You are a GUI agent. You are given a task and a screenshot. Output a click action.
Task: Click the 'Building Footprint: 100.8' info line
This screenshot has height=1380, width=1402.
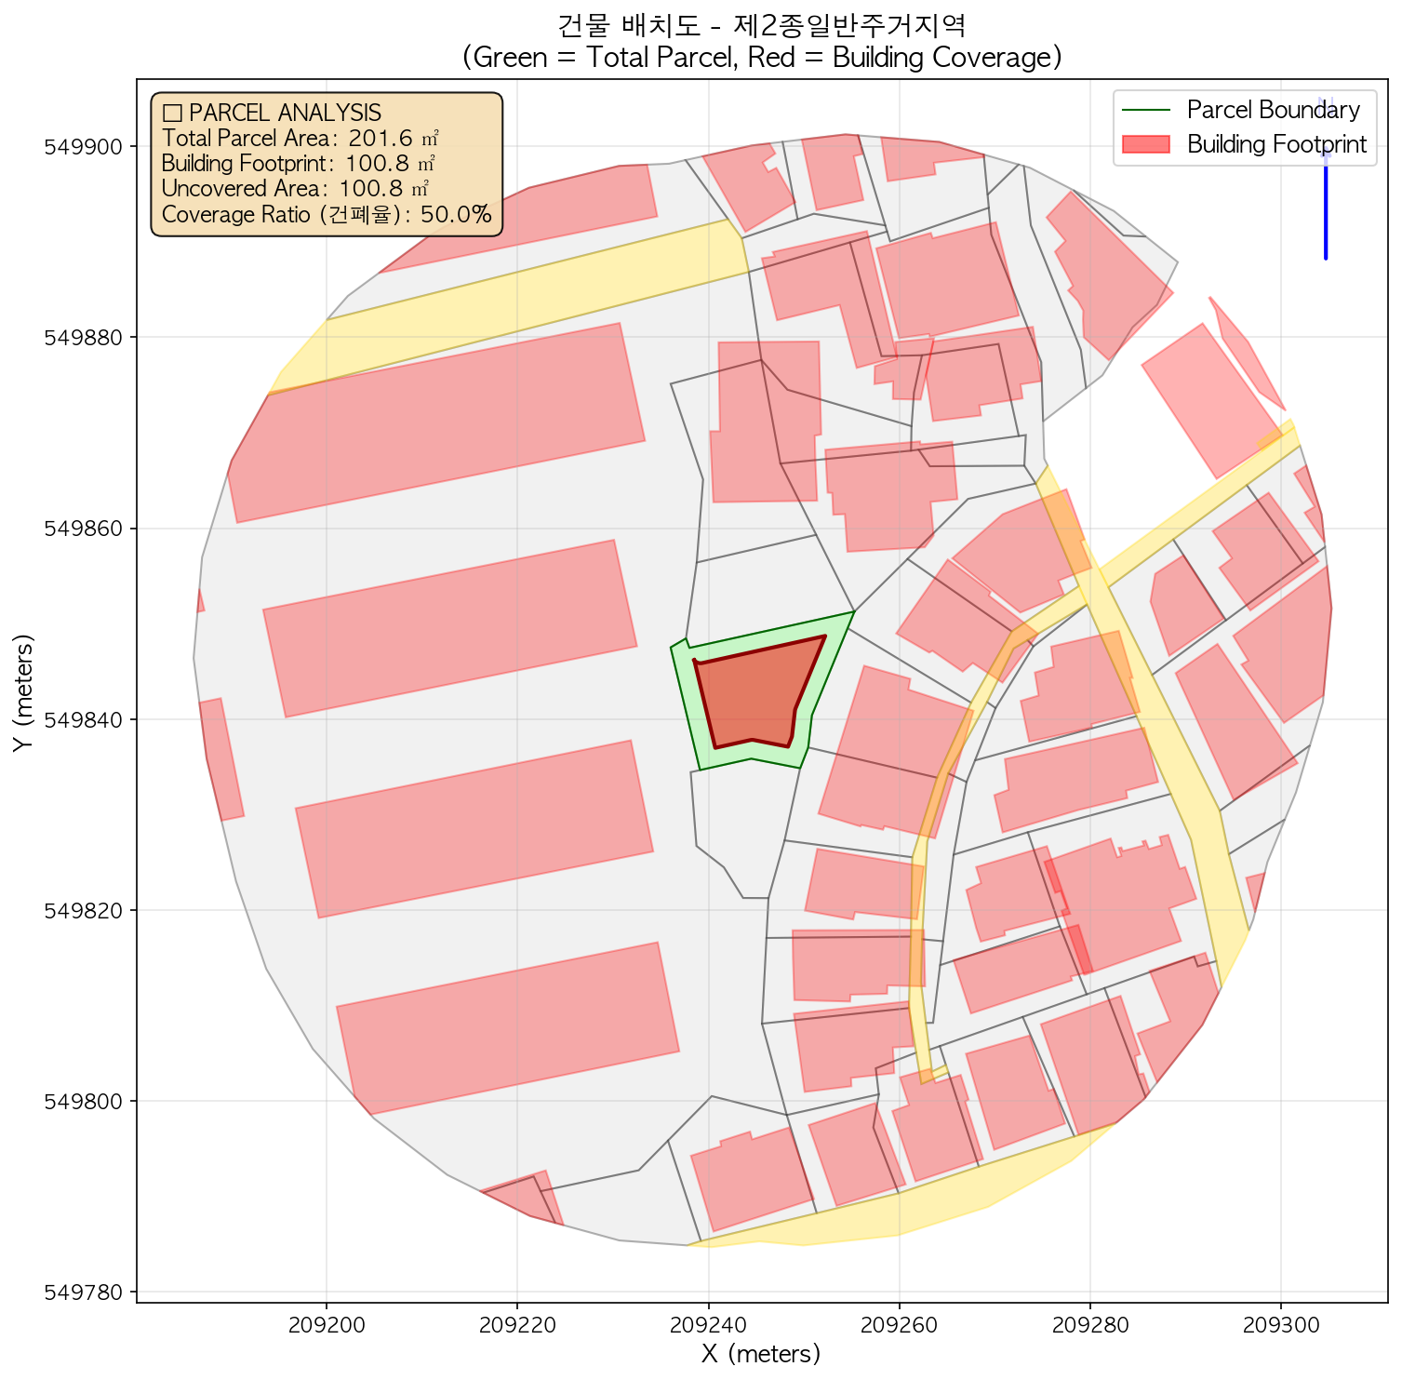click(299, 164)
